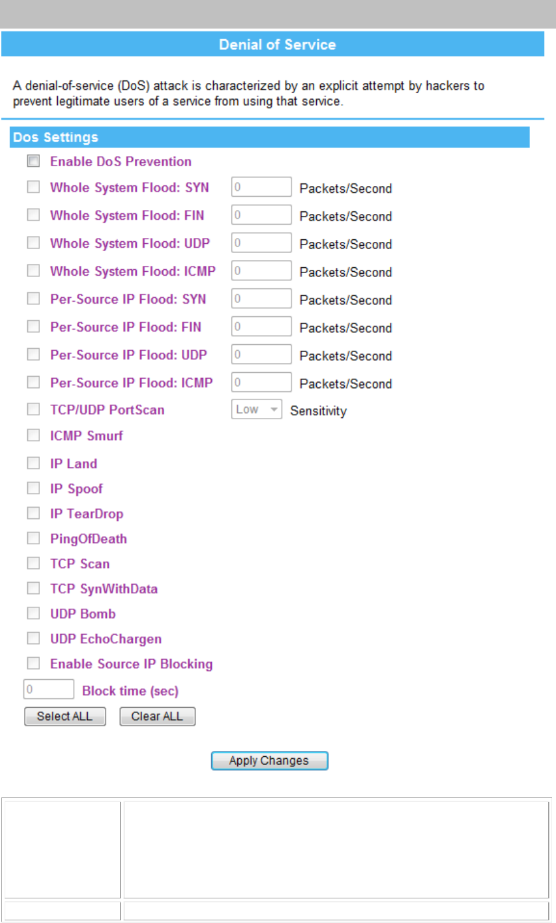This screenshot has width=556, height=923.
Task: Toggle Per-Source IP Flood: ICMP checkbox
Action: [33, 383]
